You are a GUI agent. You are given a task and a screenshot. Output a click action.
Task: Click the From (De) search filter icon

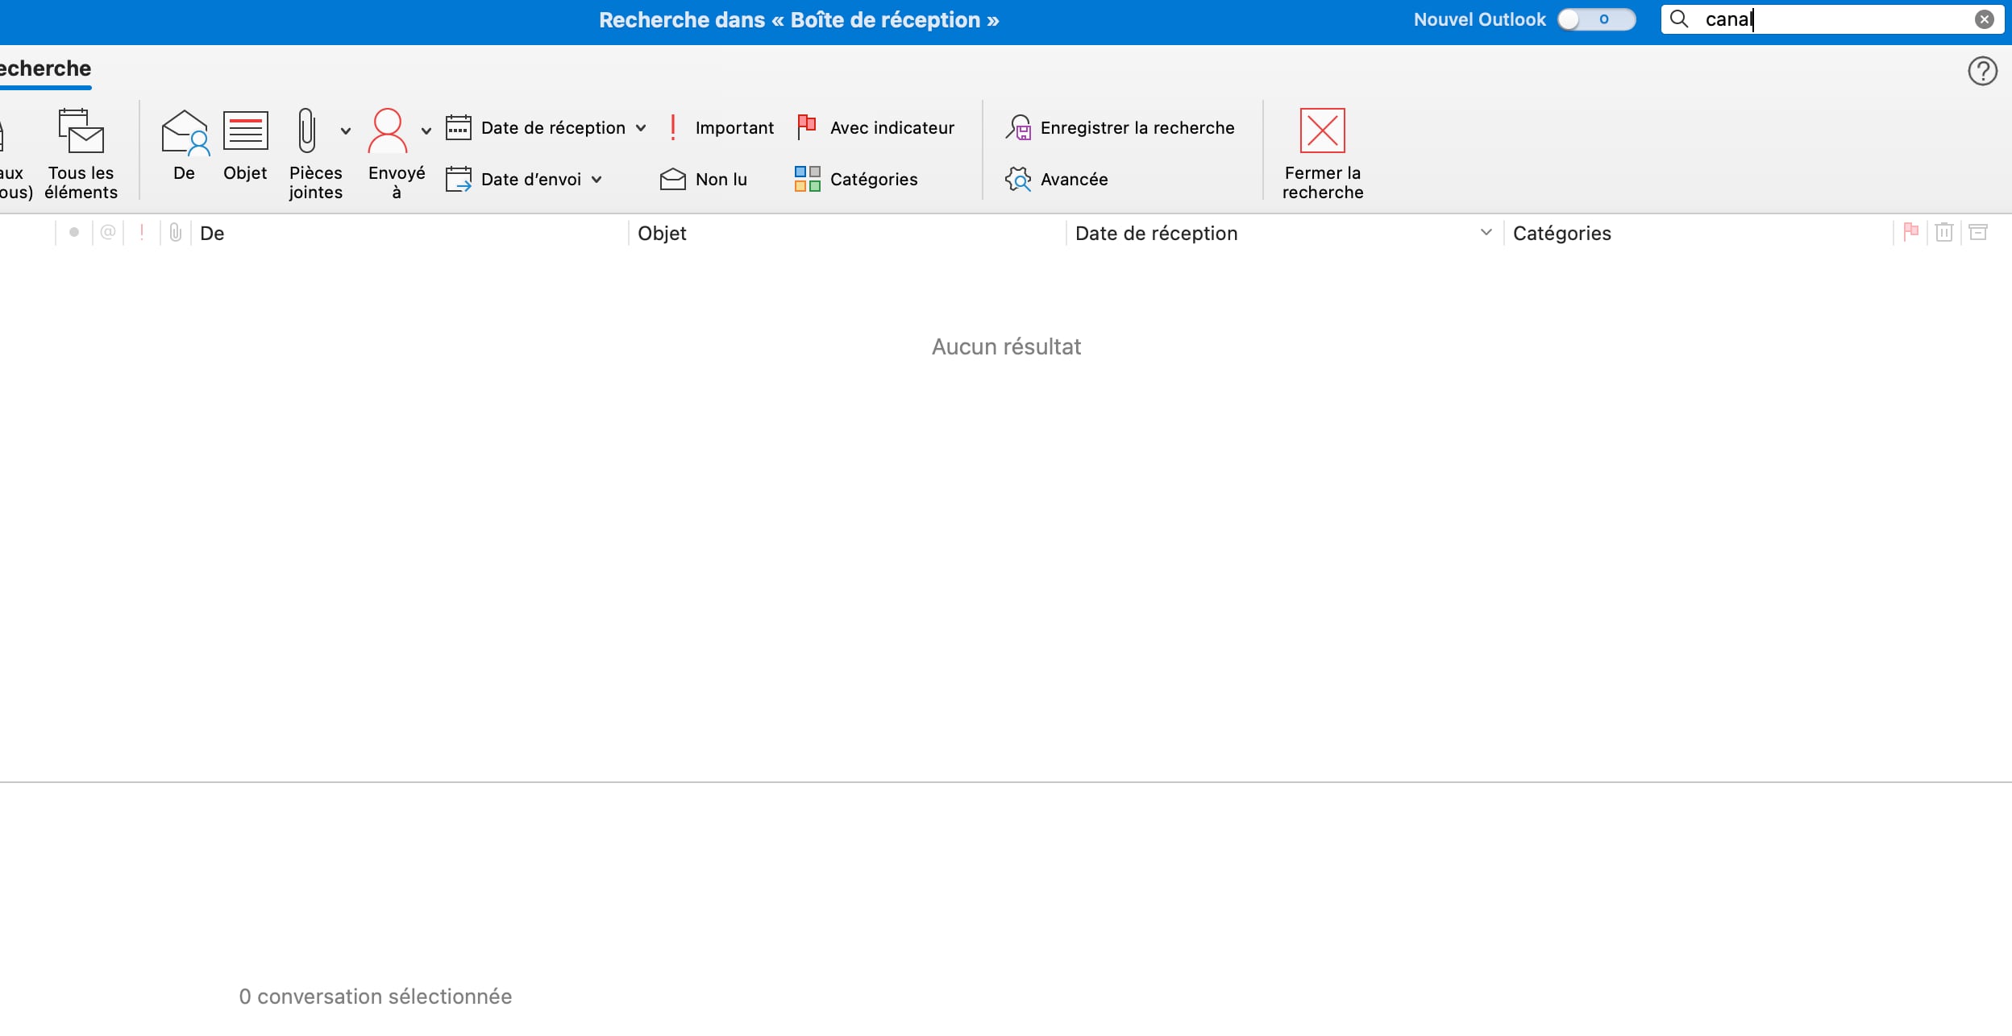185,132
